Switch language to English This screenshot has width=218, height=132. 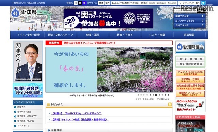point(115,3)
